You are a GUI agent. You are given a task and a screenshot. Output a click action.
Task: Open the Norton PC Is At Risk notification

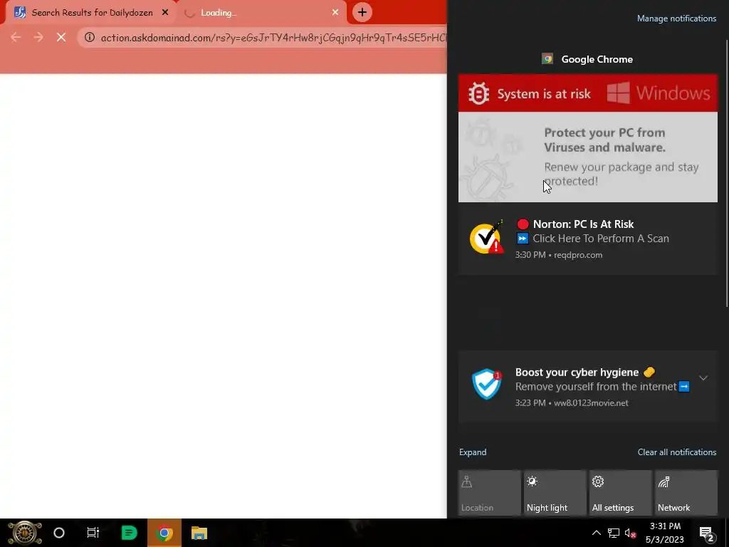(587, 239)
